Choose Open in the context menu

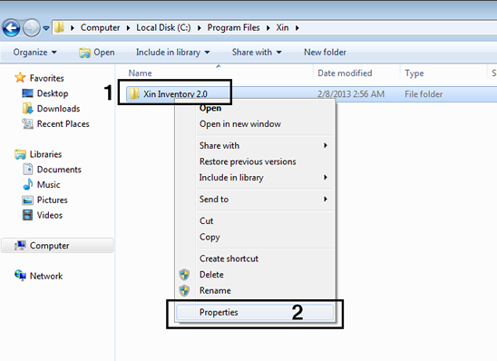click(x=210, y=109)
